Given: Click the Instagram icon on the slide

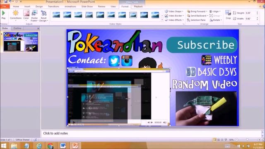Looking at the screenshot, I should click(127, 61).
